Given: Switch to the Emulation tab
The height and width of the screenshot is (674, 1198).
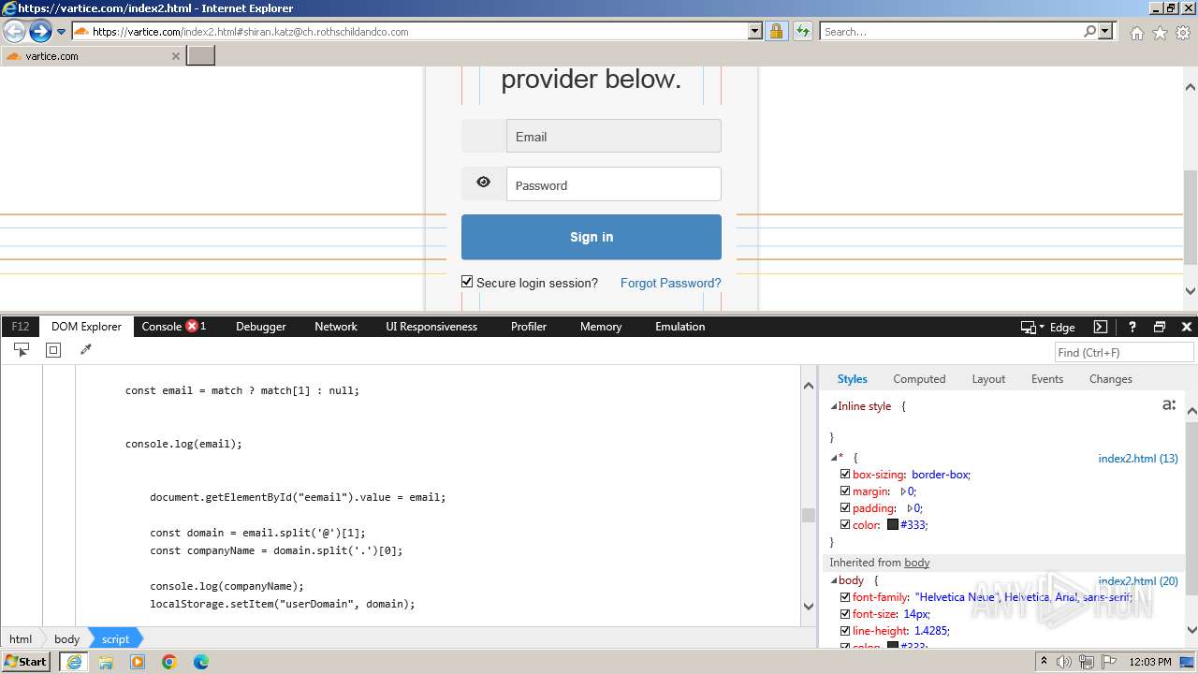Looking at the screenshot, I should click(680, 327).
